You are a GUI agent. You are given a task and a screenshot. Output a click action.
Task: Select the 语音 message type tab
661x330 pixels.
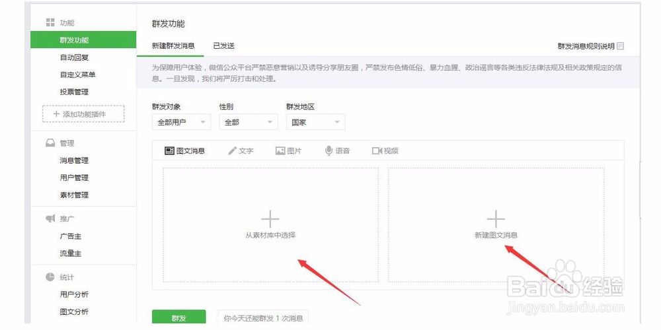pos(337,150)
